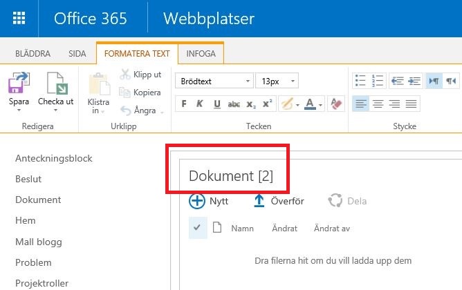Image resolution: width=462 pixels, height=290 pixels.
Task: Switch to the SIDA tab
Action: click(x=77, y=54)
